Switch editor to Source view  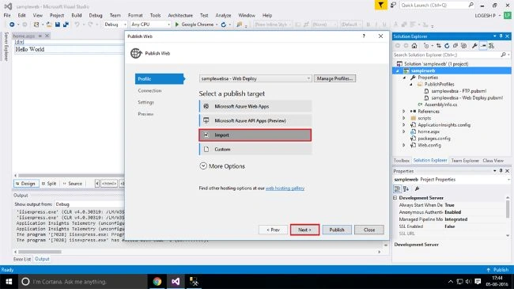click(x=73, y=184)
